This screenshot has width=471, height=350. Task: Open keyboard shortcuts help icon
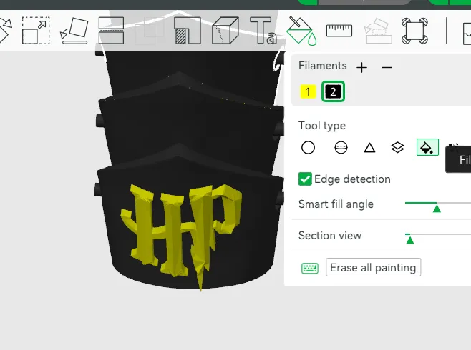[x=310, y=268]
